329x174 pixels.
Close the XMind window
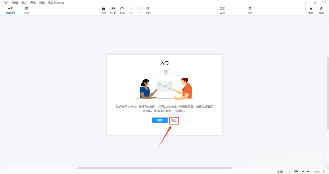(x=325, y=2)
